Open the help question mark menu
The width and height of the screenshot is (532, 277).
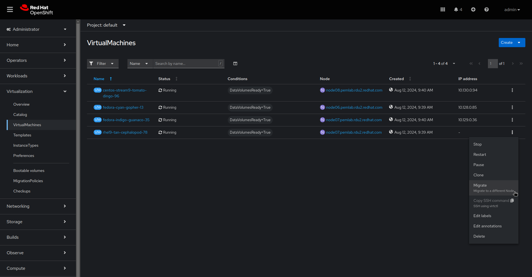pos(487,9)
